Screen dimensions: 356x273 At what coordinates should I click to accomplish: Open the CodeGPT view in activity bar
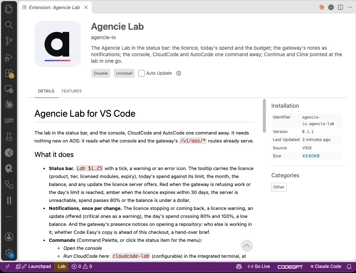coord(9,121)
